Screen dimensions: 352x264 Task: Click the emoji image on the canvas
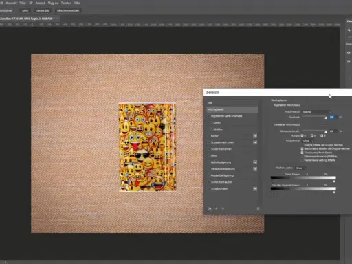(148, 147)
